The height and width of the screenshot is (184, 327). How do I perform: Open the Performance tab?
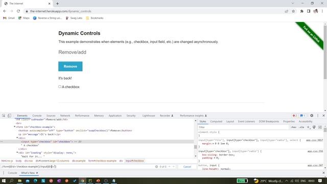tap(82, 116)
